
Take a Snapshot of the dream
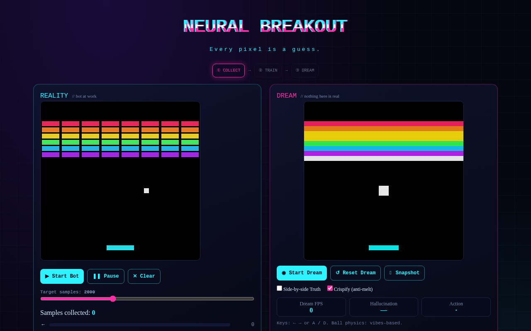[404, 273]
